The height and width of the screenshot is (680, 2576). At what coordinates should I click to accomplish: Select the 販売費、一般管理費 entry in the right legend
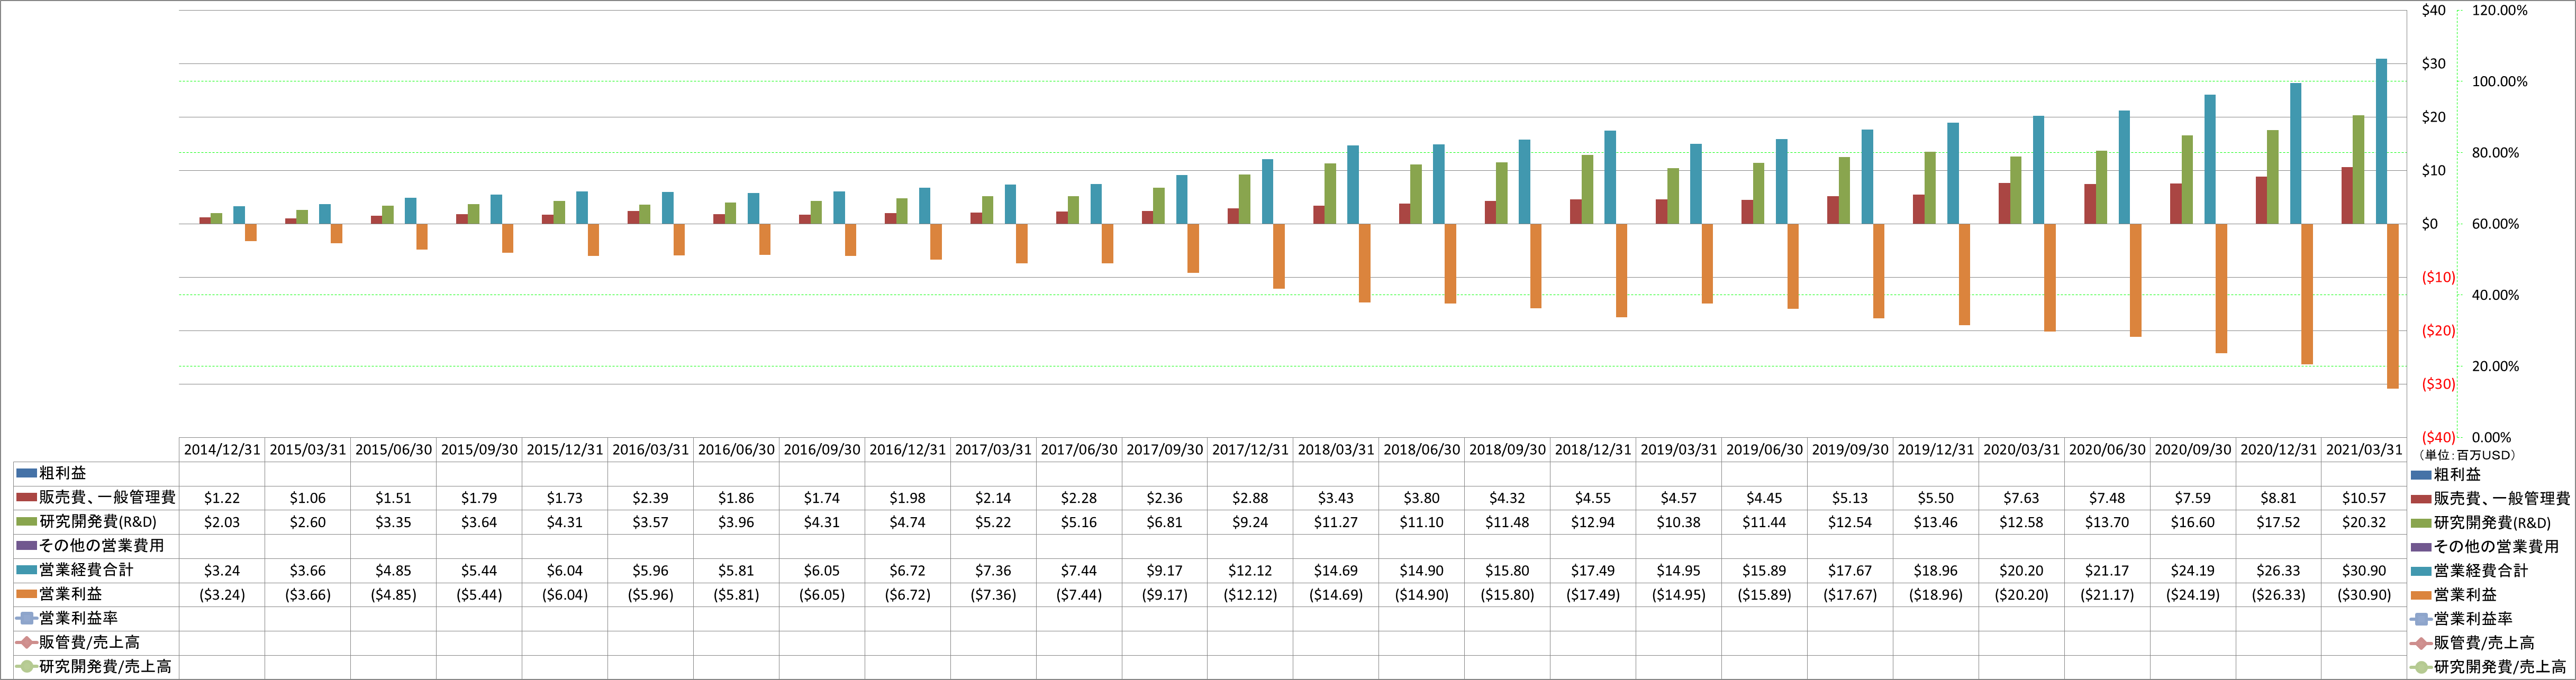[2491, 498]
